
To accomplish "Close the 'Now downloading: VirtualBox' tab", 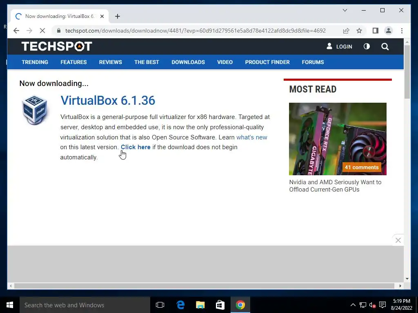I will pos(102,16).
